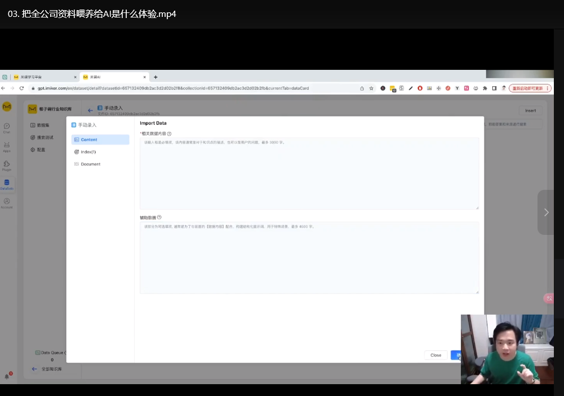This screenshot has height=396, width=564.
Task: Go to next video with right chevron
Action: 546,212
